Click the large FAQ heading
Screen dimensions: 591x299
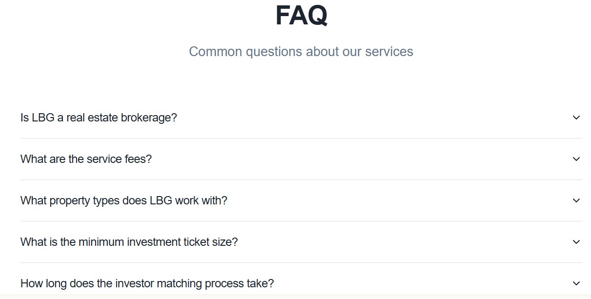click(x=301, y=16)
